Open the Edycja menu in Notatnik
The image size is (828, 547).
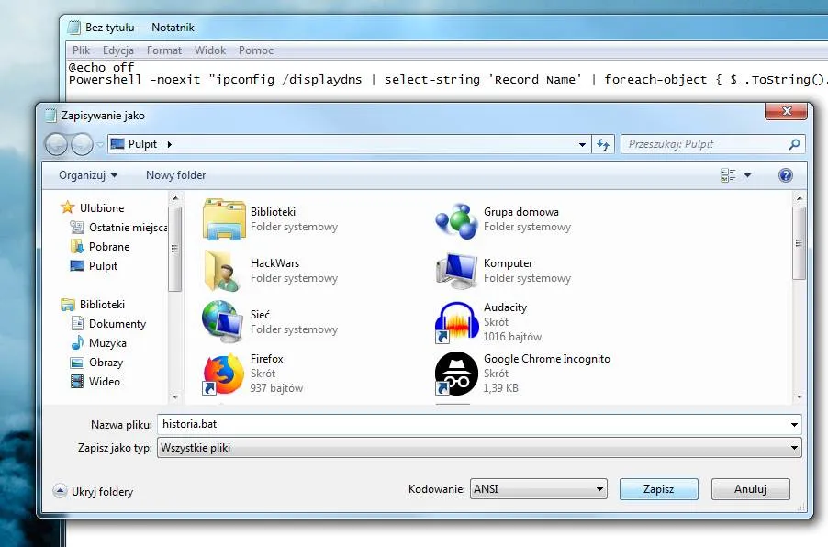tap(118, 50)
